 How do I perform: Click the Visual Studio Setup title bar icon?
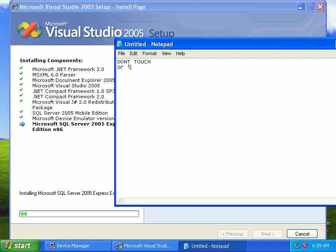15,7
